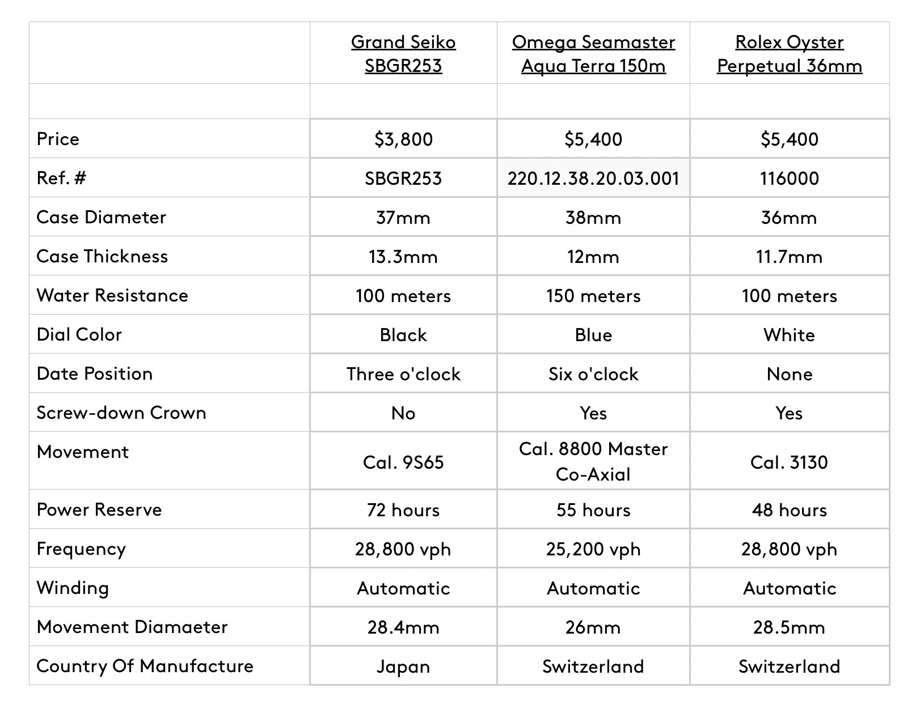Click the Omega reference number 220.12.38.20.03.001 cell

click(x=593, y=179)
